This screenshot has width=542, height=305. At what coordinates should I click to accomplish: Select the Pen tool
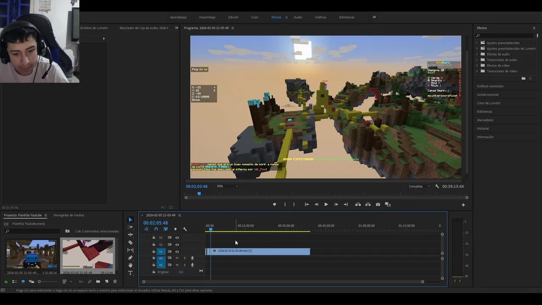130,258
